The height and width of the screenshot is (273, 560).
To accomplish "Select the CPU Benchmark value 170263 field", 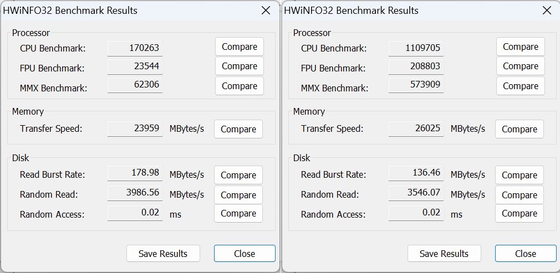I will [135, 48].
